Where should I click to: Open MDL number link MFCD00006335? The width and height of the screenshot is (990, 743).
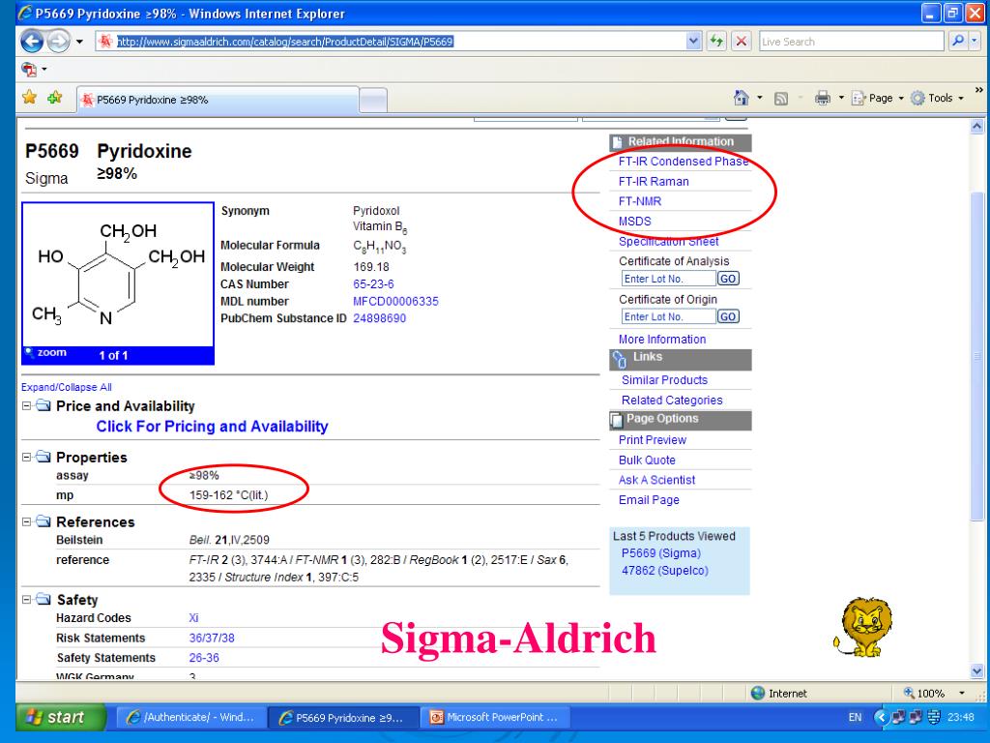pyautogui.click(x=395, y=302)
